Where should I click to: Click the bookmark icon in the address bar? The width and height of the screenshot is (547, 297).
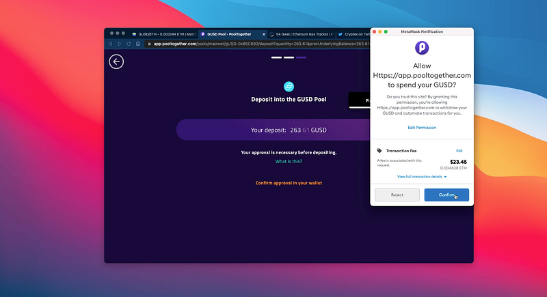click(x=138, y=44)
